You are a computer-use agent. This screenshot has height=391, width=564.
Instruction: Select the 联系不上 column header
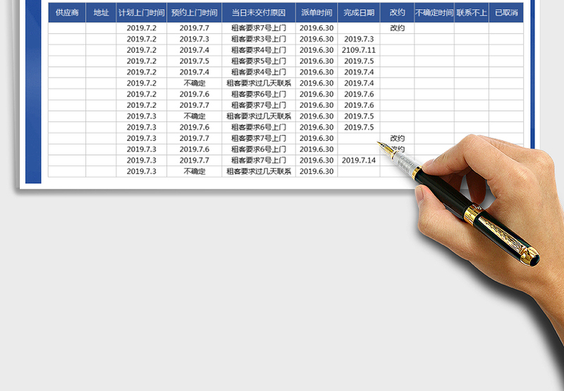(471, 13)
